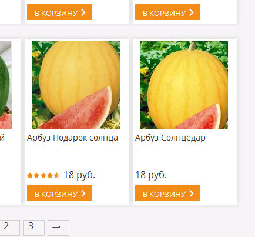Click the 18 руб. price of Солнцедар

pos(151,175)
